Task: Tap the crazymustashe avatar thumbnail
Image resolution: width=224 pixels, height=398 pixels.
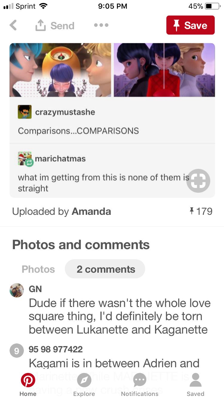Action: 25,112
